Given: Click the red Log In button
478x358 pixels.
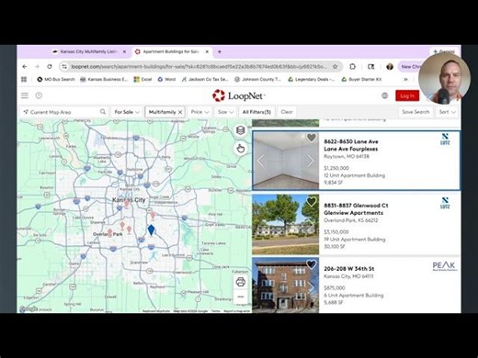Looking at the screenshot, I should [407, 95].
